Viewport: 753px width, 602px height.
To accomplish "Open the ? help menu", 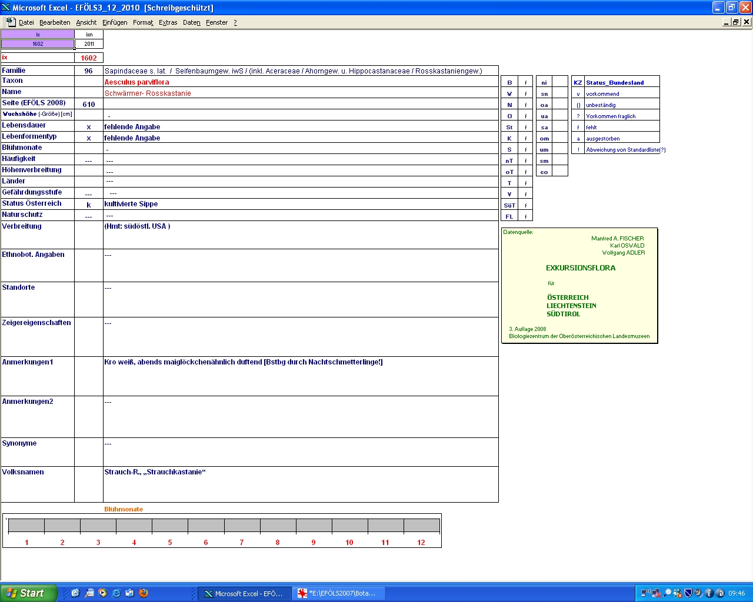I will pyautogui.click(x=235, y=22).
